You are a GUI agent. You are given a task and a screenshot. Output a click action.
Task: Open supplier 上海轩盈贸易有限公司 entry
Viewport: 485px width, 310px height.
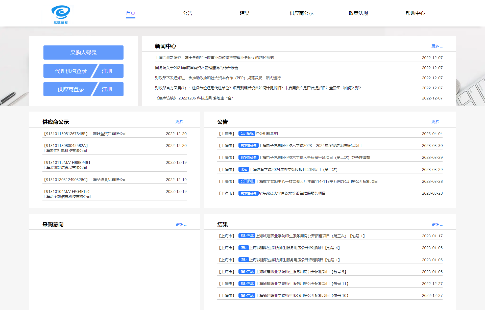pos(108,134)
